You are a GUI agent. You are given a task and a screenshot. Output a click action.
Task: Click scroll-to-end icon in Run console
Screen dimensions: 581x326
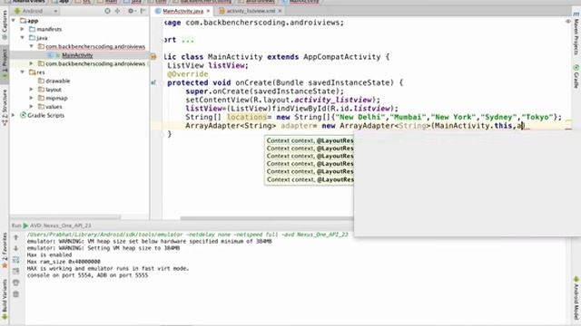16,272
